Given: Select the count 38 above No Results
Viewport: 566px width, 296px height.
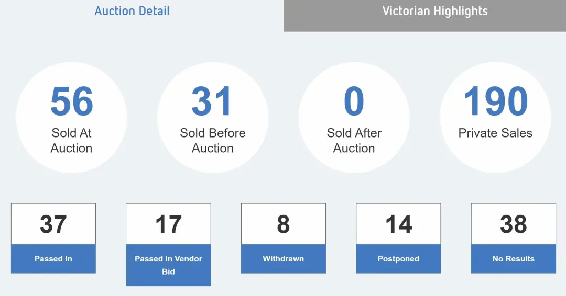Looking at the screenshot, I should (x=513, y=224).
